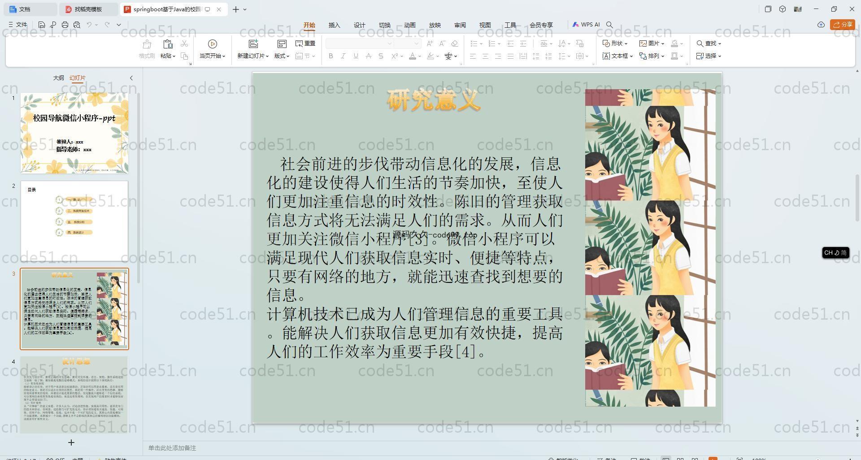Open the Picture (图片) dropdown
861x460 pixels.
click(x=652, y=43)
